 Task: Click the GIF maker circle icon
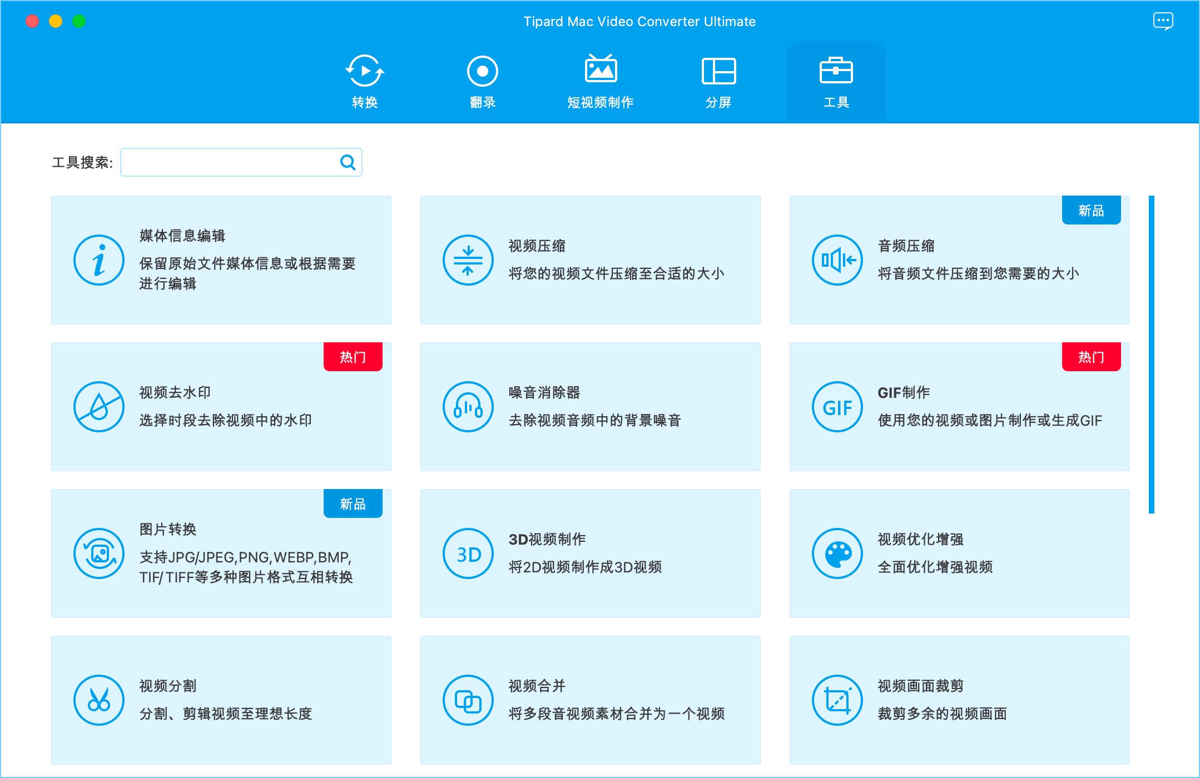(x=837, y=407)
